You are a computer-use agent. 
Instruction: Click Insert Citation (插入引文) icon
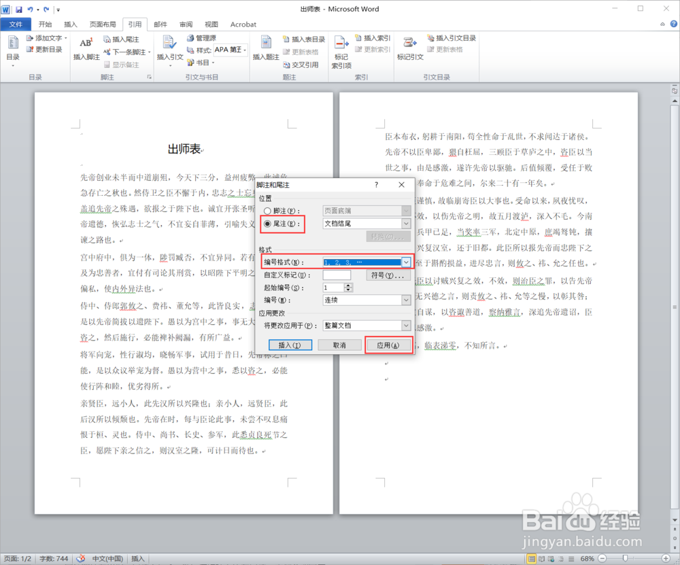(x=170, y=50)
